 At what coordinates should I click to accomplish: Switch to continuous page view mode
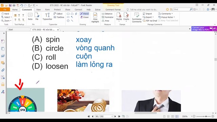click(168, 117)
